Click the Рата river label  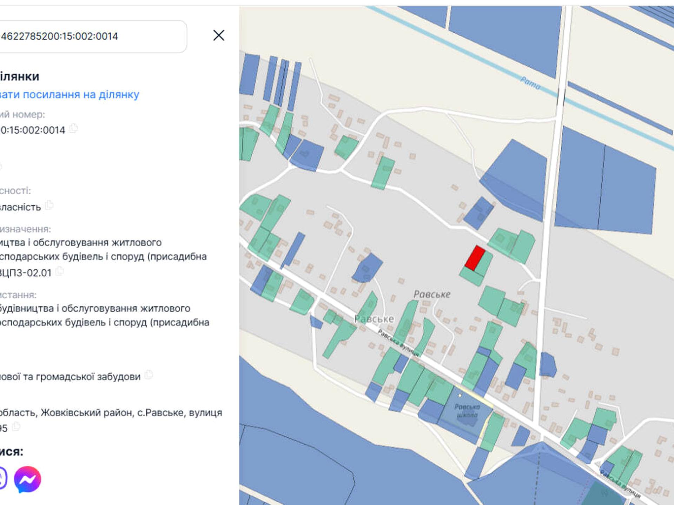point(530,83)
